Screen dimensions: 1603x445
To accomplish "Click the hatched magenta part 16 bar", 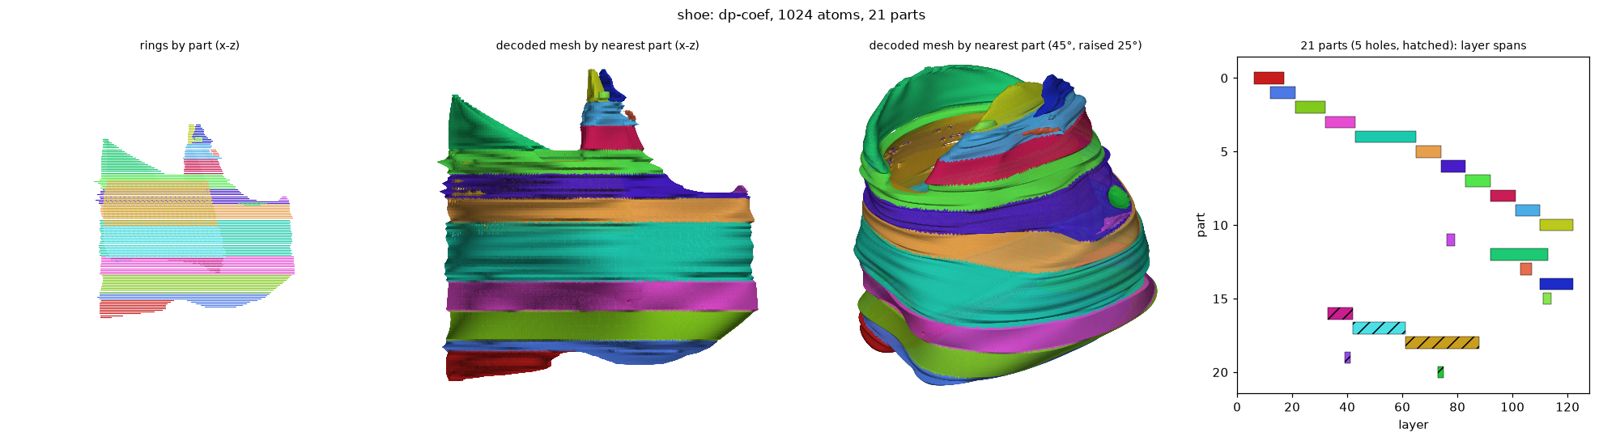I will pyautogui.click(x=1340, y=313).
